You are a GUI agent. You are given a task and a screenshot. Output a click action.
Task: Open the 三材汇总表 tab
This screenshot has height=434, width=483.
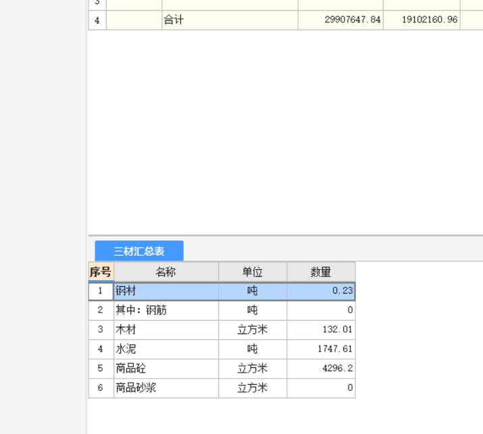pos(139,251)
